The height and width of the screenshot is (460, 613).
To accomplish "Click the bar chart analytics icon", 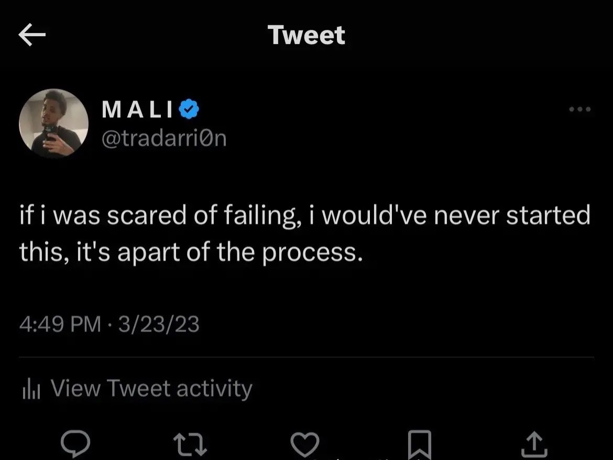I will 31,389.
